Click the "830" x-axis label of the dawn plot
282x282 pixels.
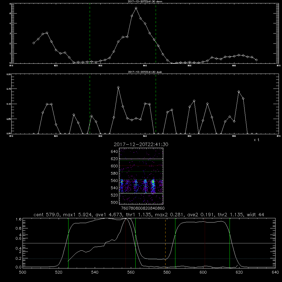[x=100, y=66]
